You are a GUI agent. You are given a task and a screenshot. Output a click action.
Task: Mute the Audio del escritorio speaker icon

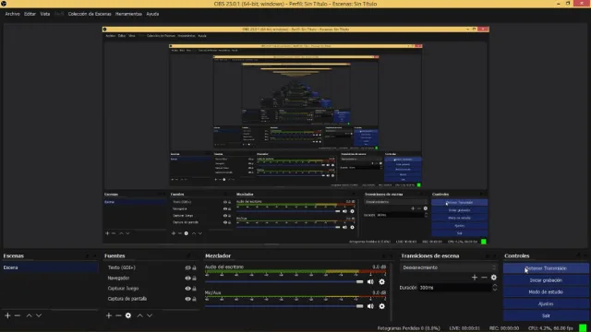point(370,282)
